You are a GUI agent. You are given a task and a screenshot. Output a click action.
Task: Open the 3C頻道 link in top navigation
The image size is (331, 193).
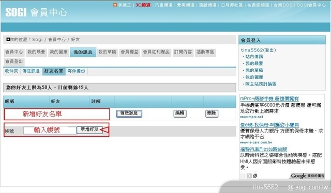(x=143, y=5)
